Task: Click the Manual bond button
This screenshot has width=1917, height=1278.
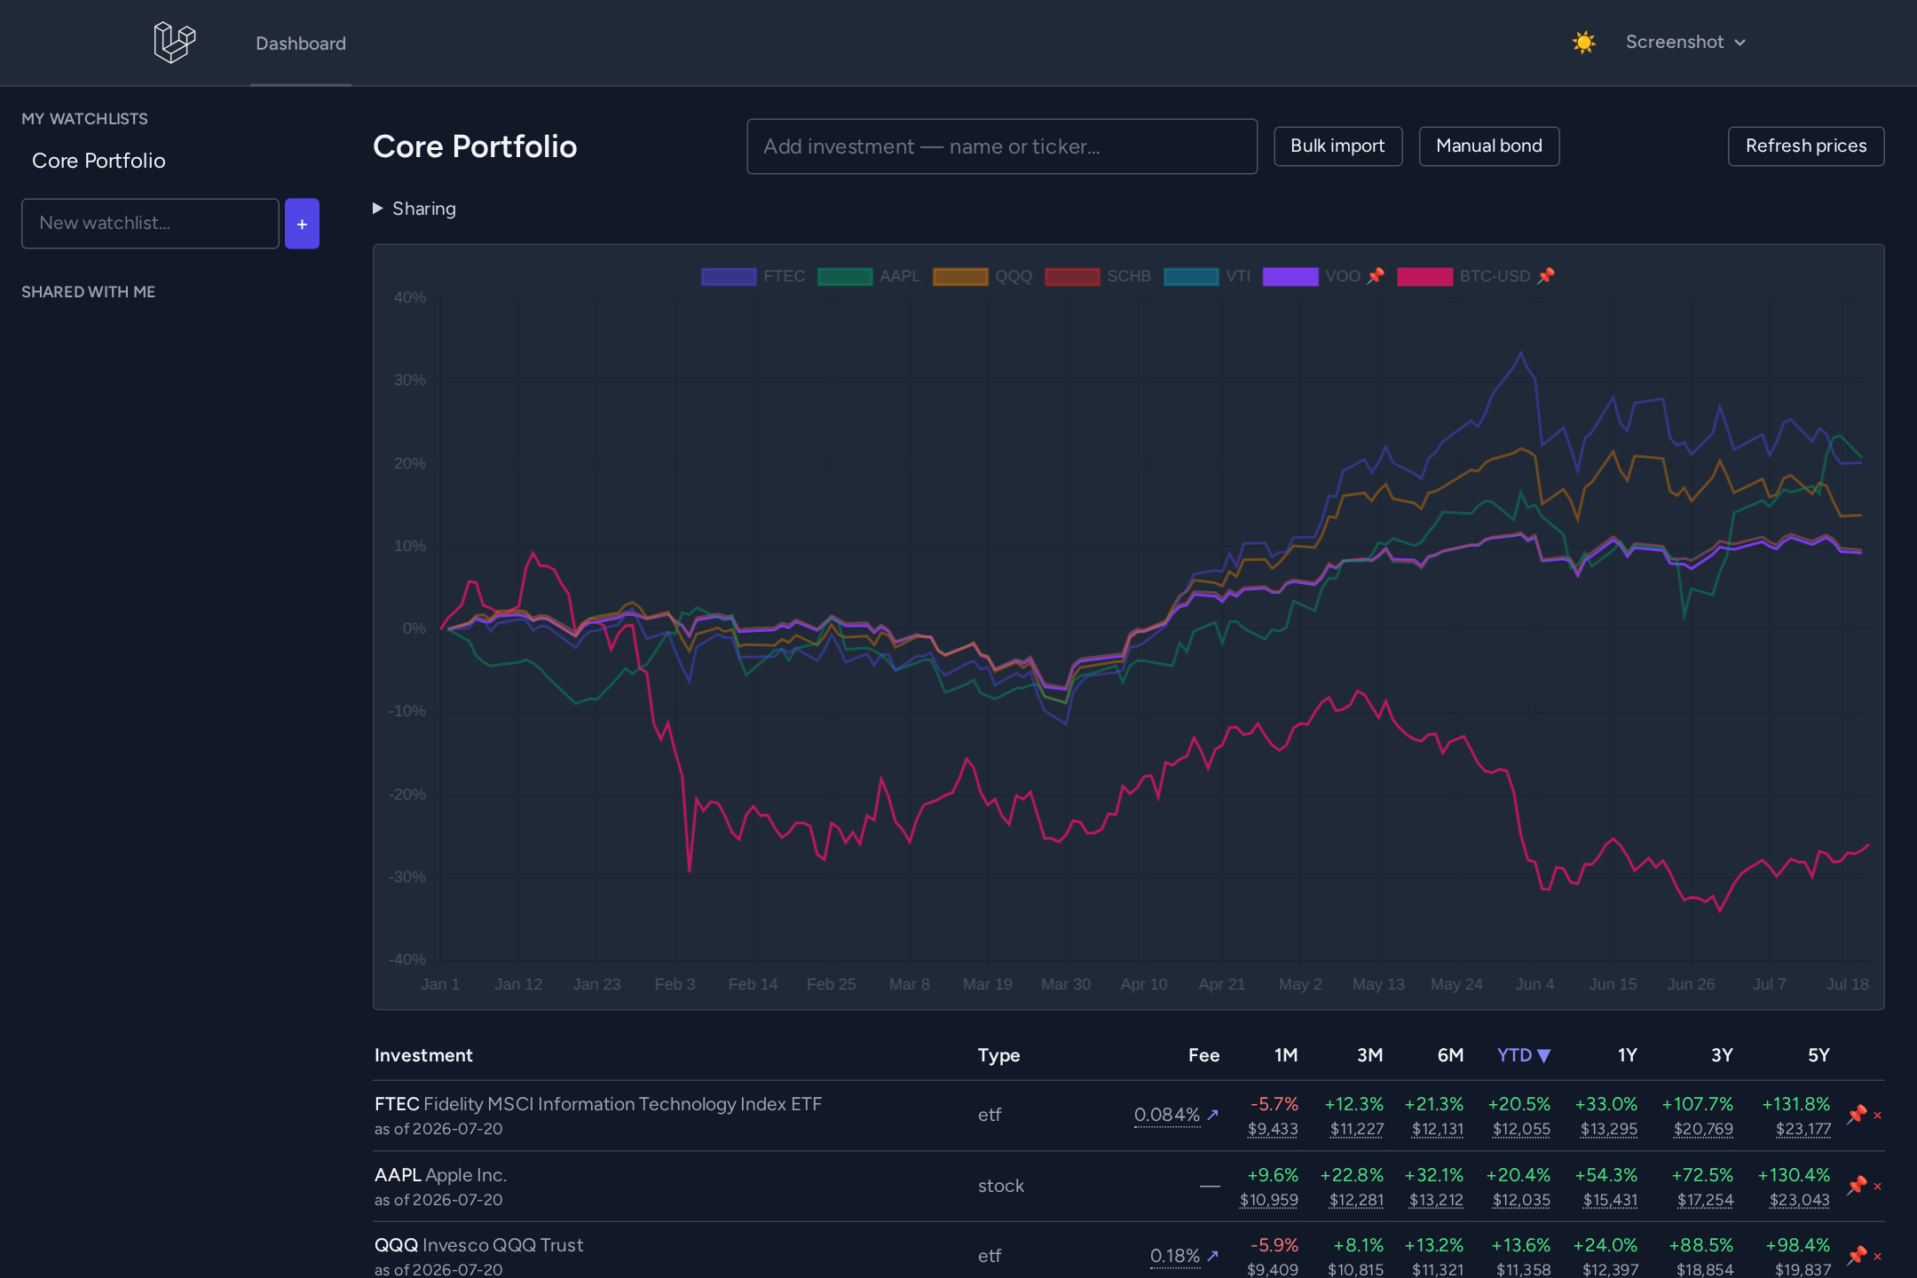Action: click(1488, 146)
